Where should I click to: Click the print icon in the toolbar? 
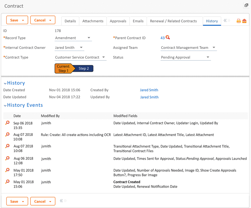pyautogui.click(x=238, y=21)
